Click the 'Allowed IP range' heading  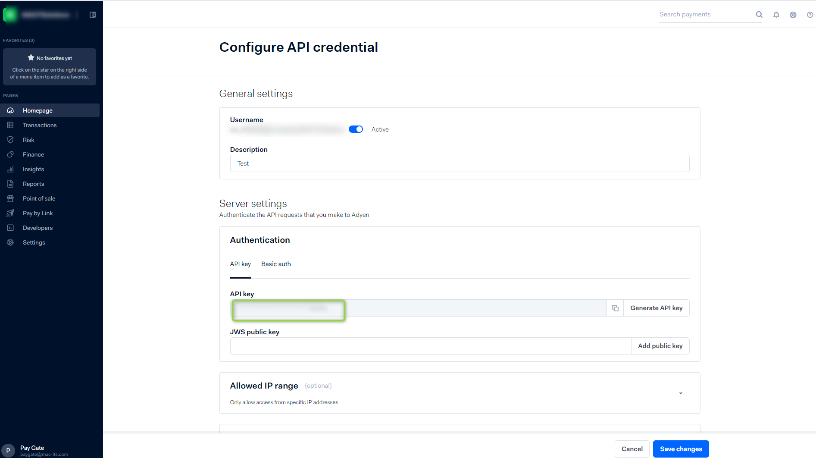point(264,386)
